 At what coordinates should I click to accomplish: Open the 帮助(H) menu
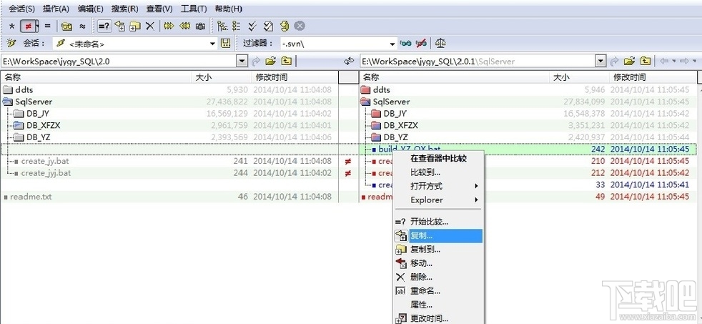(228, 9)
